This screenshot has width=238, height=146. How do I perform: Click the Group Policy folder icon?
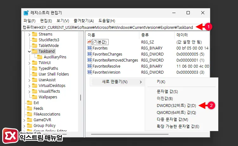[30, 126]
